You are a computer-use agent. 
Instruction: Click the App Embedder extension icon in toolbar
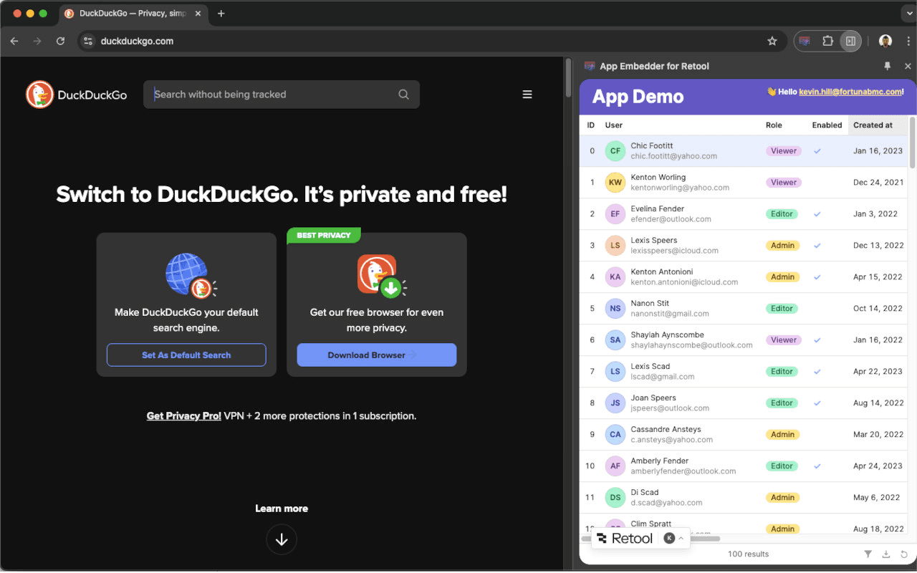(x=805, y=41)
